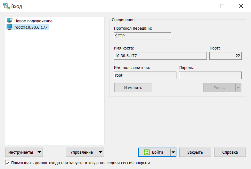The height and width of the screenshot is (169, 251).
Task: Click the WinSCP icon in the title bar
Action: [x=6, y=6]
